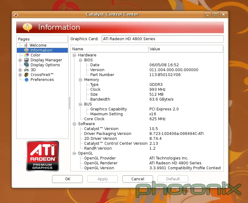Screen dimensions: 248x203
Task: Collapse the Software section
Action: pos(74,124)
